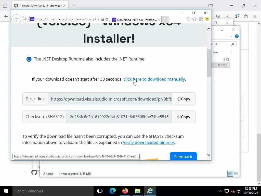
Task: Select the 3 KB file row
Action: 221,60
